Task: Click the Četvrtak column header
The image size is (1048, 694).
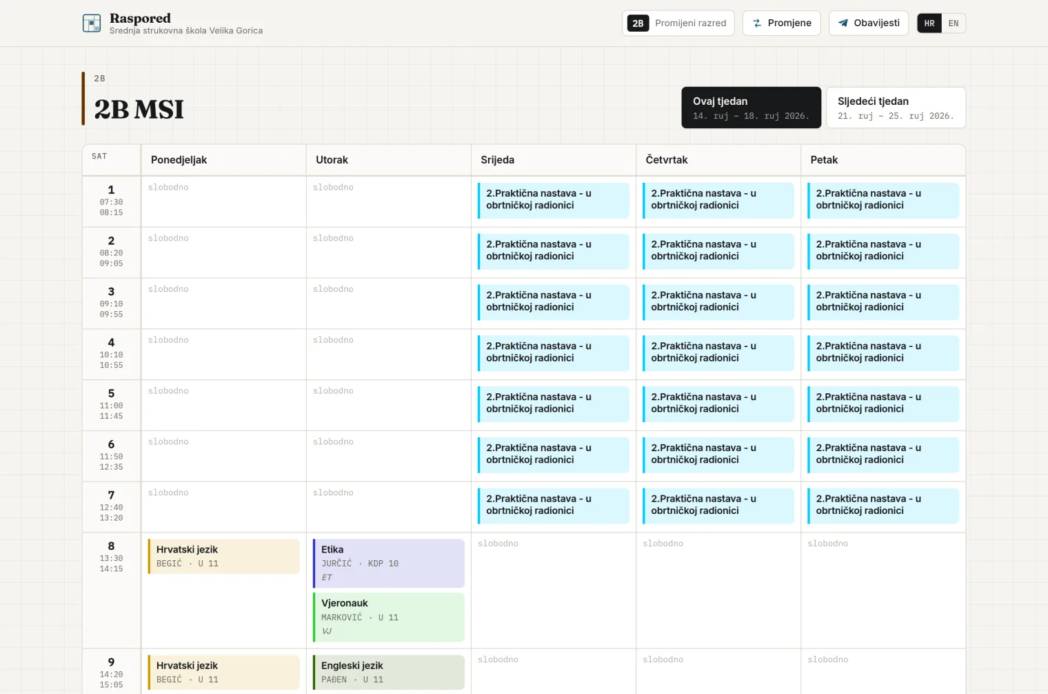Action: [x=718, y=160]
